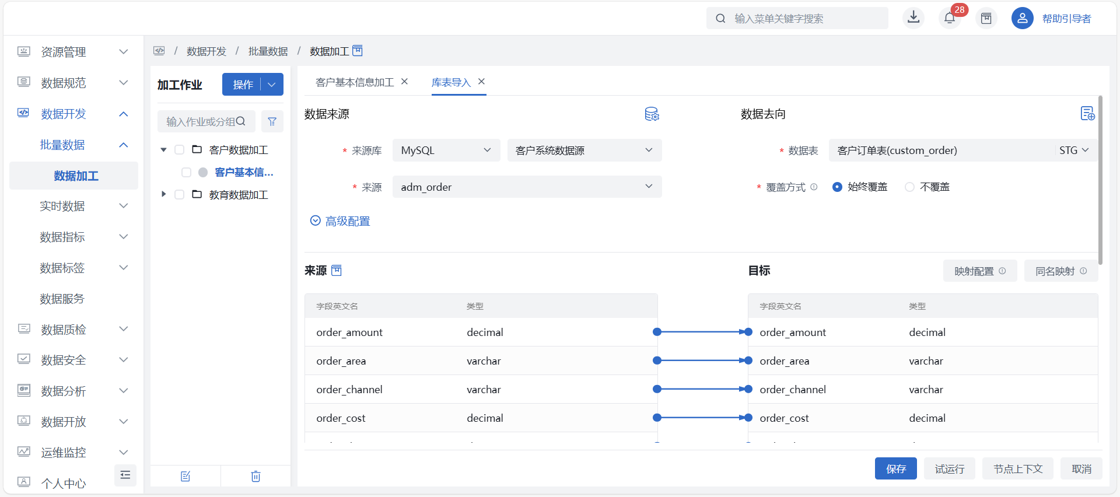Click 数据安全 sidebar icon
The width and height of the screenshot is (1120, 497).
click(x=23, y=359)
